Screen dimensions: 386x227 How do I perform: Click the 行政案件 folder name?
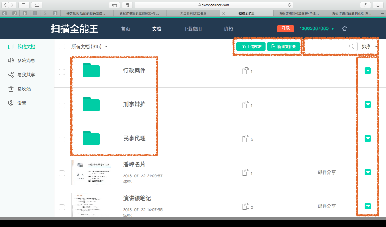click(135, 71)
